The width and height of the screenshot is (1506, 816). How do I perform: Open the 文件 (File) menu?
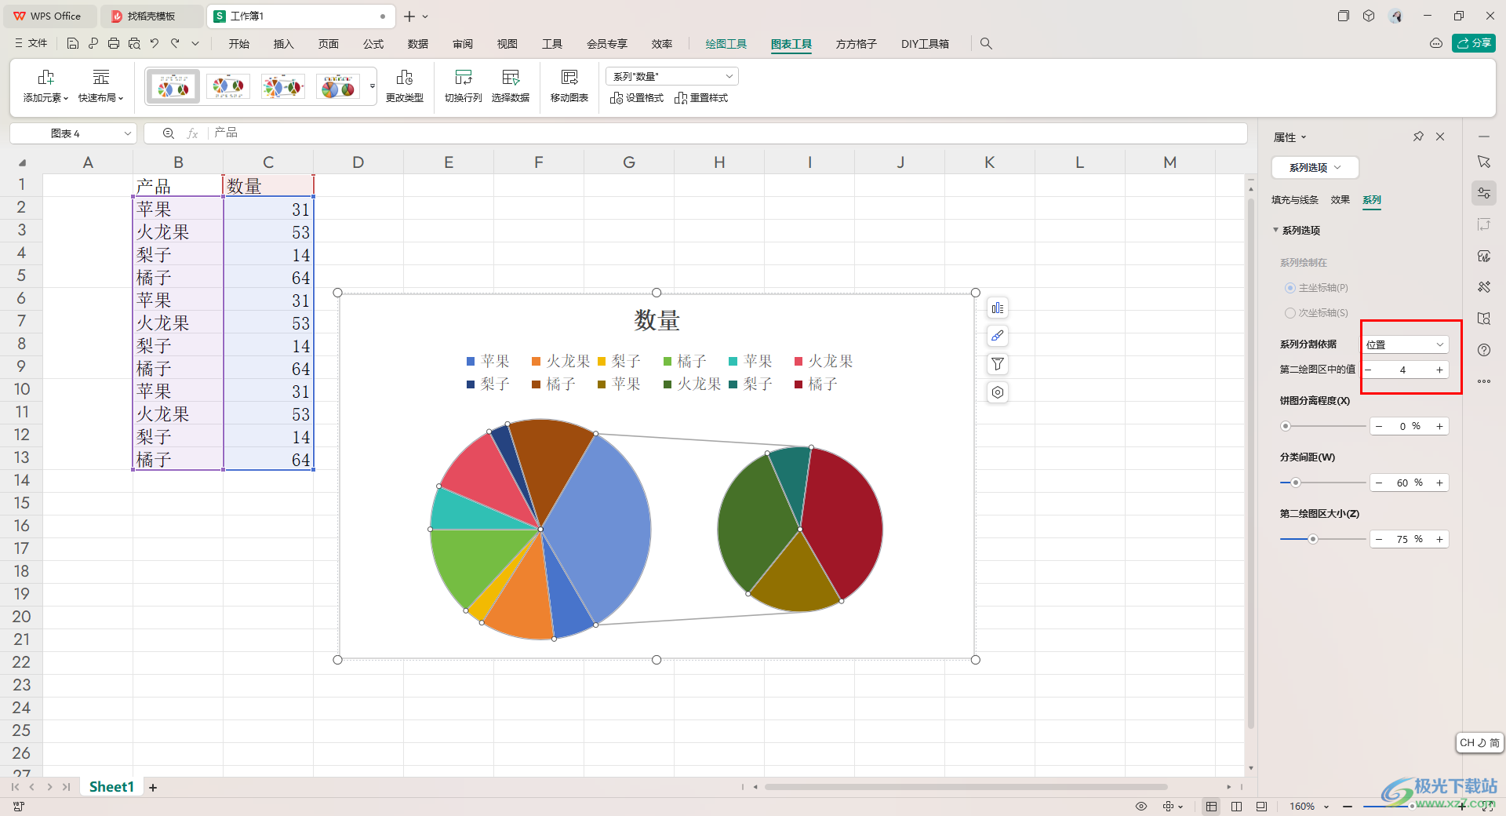31,44
